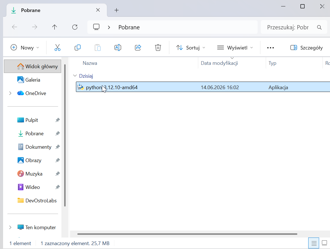Image resolution: width=330 pixels, height=249 pixels.
Task: Click the Aplikacja type cell
Action: [278, 87]
